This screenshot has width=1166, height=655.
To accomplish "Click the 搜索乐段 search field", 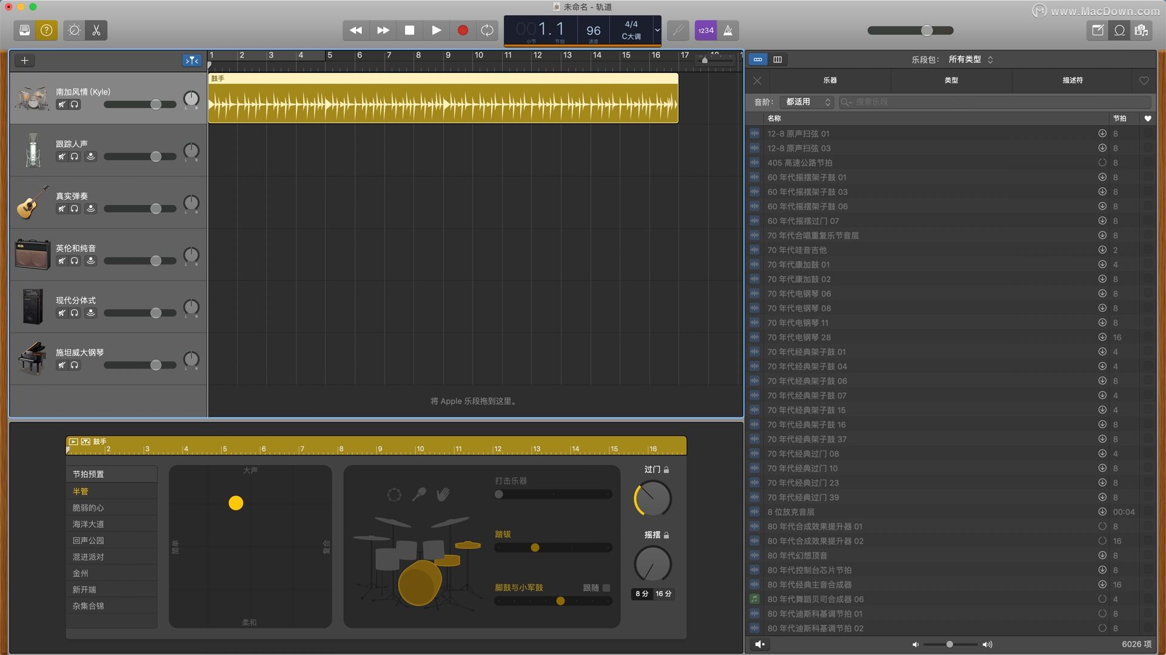I will (x=995, y=102).
